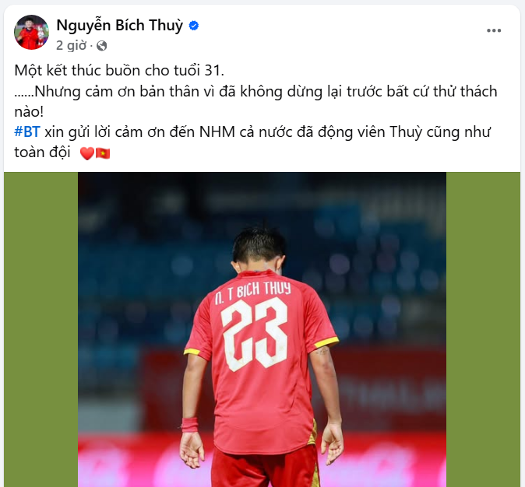Open the #BT hashtag link

(x=27, y=131)
